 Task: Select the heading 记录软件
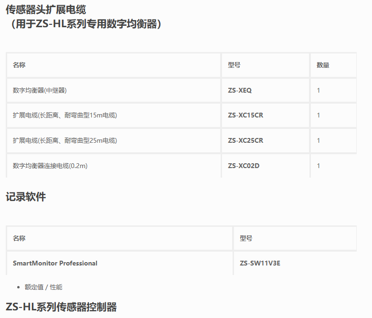[x=26, y=197]
